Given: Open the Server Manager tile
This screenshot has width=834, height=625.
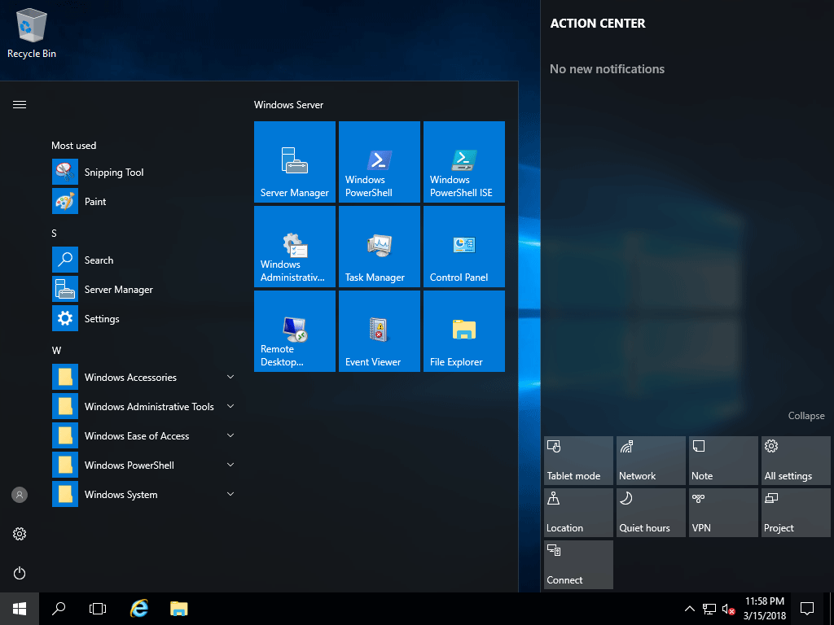Looking at the screenshot, I should 295,162.
